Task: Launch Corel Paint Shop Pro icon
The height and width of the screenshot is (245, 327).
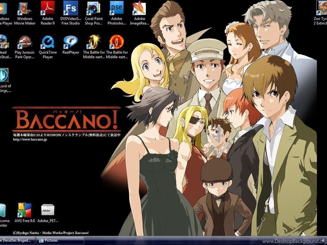Action: point(94,9)
